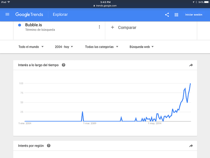Open the Bubble.is term options menu
This screenshot has height=158, width=210.
(99, 27)
